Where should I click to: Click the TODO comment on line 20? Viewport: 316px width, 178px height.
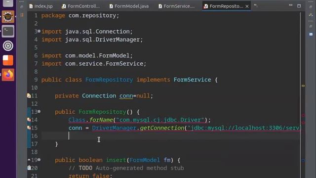coord(126,168)
